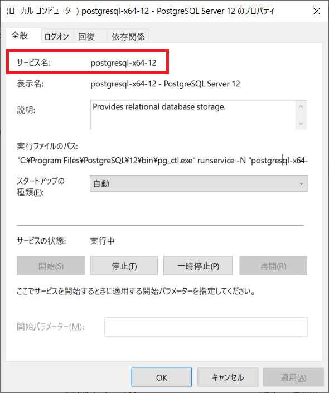Switch to the ログオン tab

57,36
